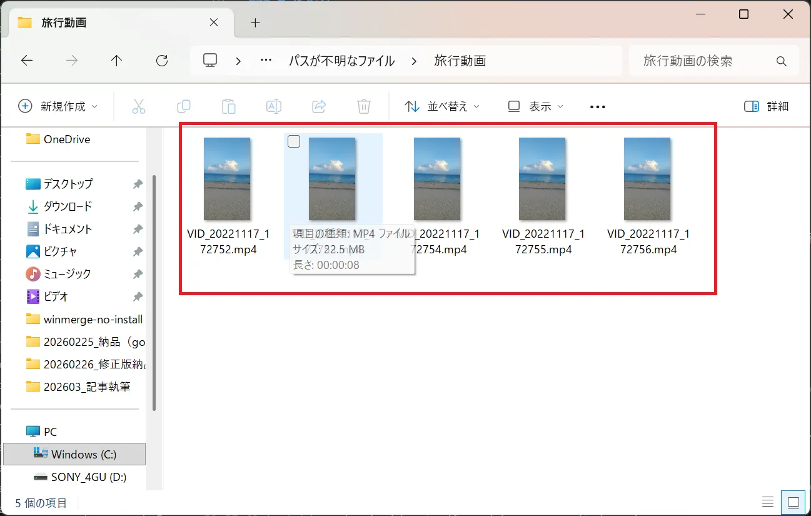This screenshot has height=516, width=811.
Task: Select the VID_20221117_172756.mp4 thumbnail
Action: 647,178
